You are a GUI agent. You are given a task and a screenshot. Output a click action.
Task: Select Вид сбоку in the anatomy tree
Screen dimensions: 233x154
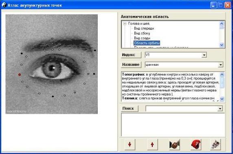click(142, 33)
